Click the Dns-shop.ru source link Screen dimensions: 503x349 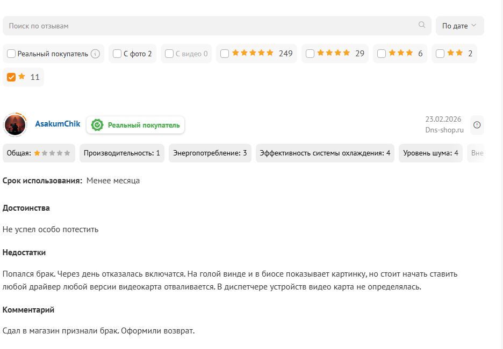[444, 130]
